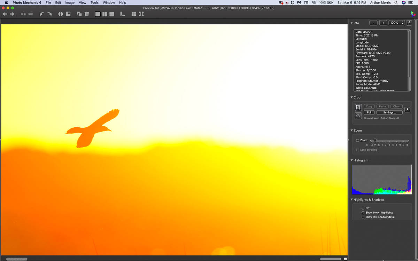This screenshot has width=418, height=261.
Task: Toggle the thumbnail strip position icon
Action: pos(123,14)
